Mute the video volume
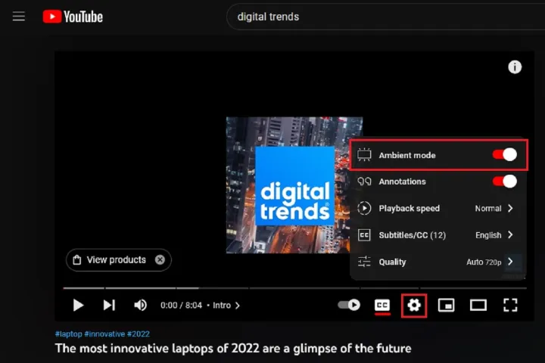Image resolution: width=545 pixels, height=363 pixels. [140, 306]
